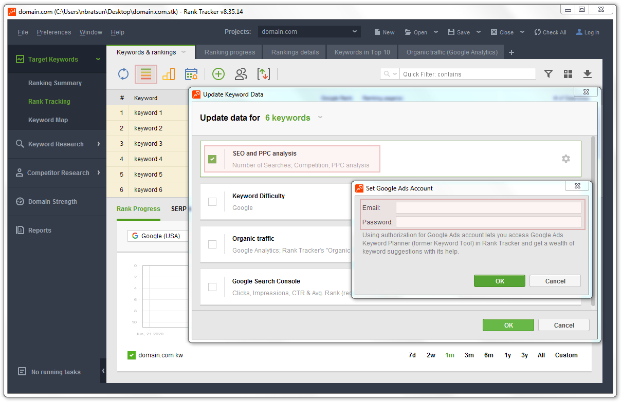This screenshot has width=622, height=402.
Task: Open the scheduler calendar toolbar icon
Action: coord(191,74)
